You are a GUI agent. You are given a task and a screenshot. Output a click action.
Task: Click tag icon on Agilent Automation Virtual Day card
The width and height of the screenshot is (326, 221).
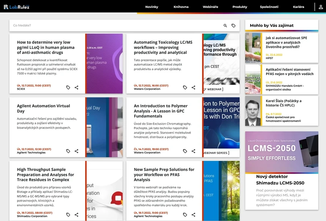click(68, 151)
